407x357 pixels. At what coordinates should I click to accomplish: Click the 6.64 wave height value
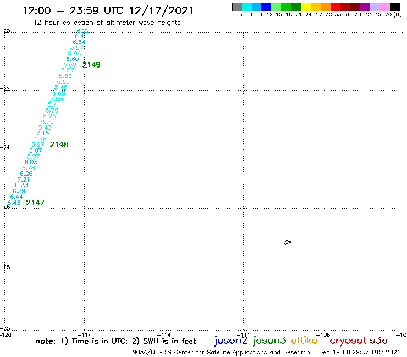(x=79, y=42)
